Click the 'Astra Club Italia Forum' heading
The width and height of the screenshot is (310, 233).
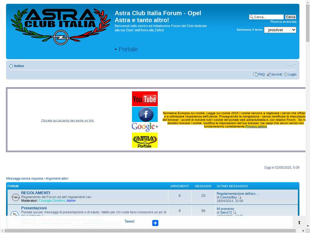pos(158,16)
